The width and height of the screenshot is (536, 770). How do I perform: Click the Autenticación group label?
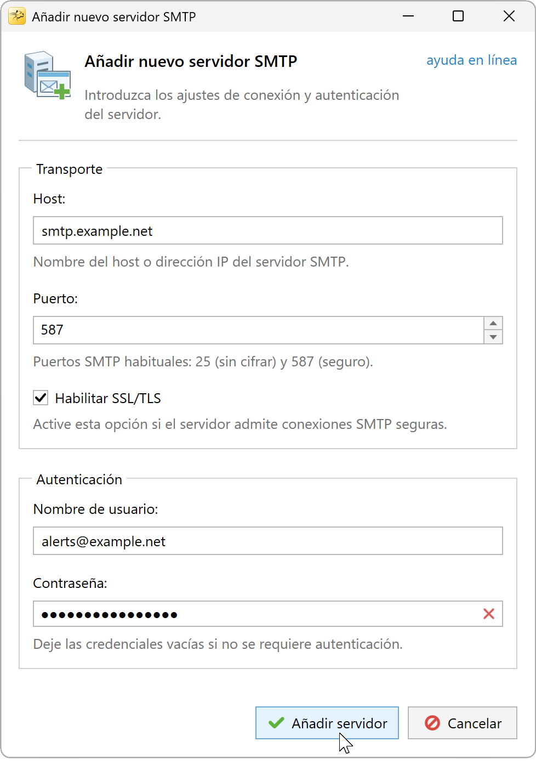point(79,479)
